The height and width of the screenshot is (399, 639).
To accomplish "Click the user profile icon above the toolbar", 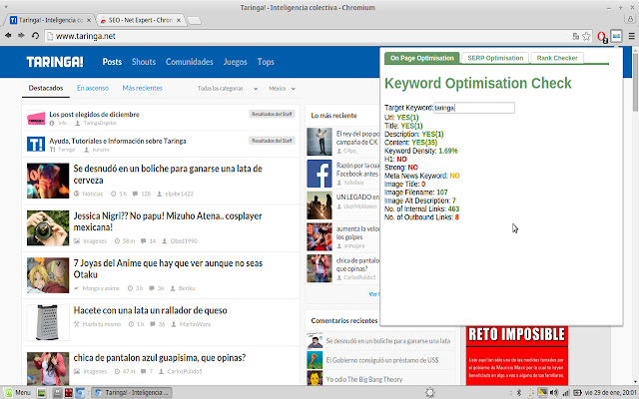I will click(631, 19).
